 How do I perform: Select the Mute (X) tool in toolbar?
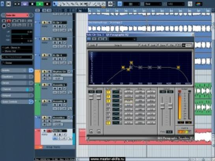[81, 4]
